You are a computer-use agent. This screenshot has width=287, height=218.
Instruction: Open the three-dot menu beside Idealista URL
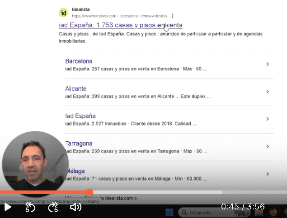coord(172,16)
